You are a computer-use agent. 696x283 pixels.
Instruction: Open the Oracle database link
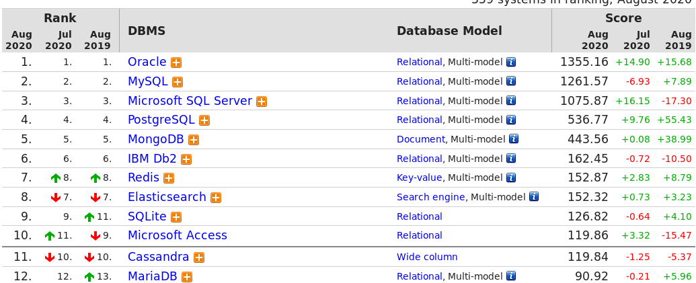click(147, 62)
